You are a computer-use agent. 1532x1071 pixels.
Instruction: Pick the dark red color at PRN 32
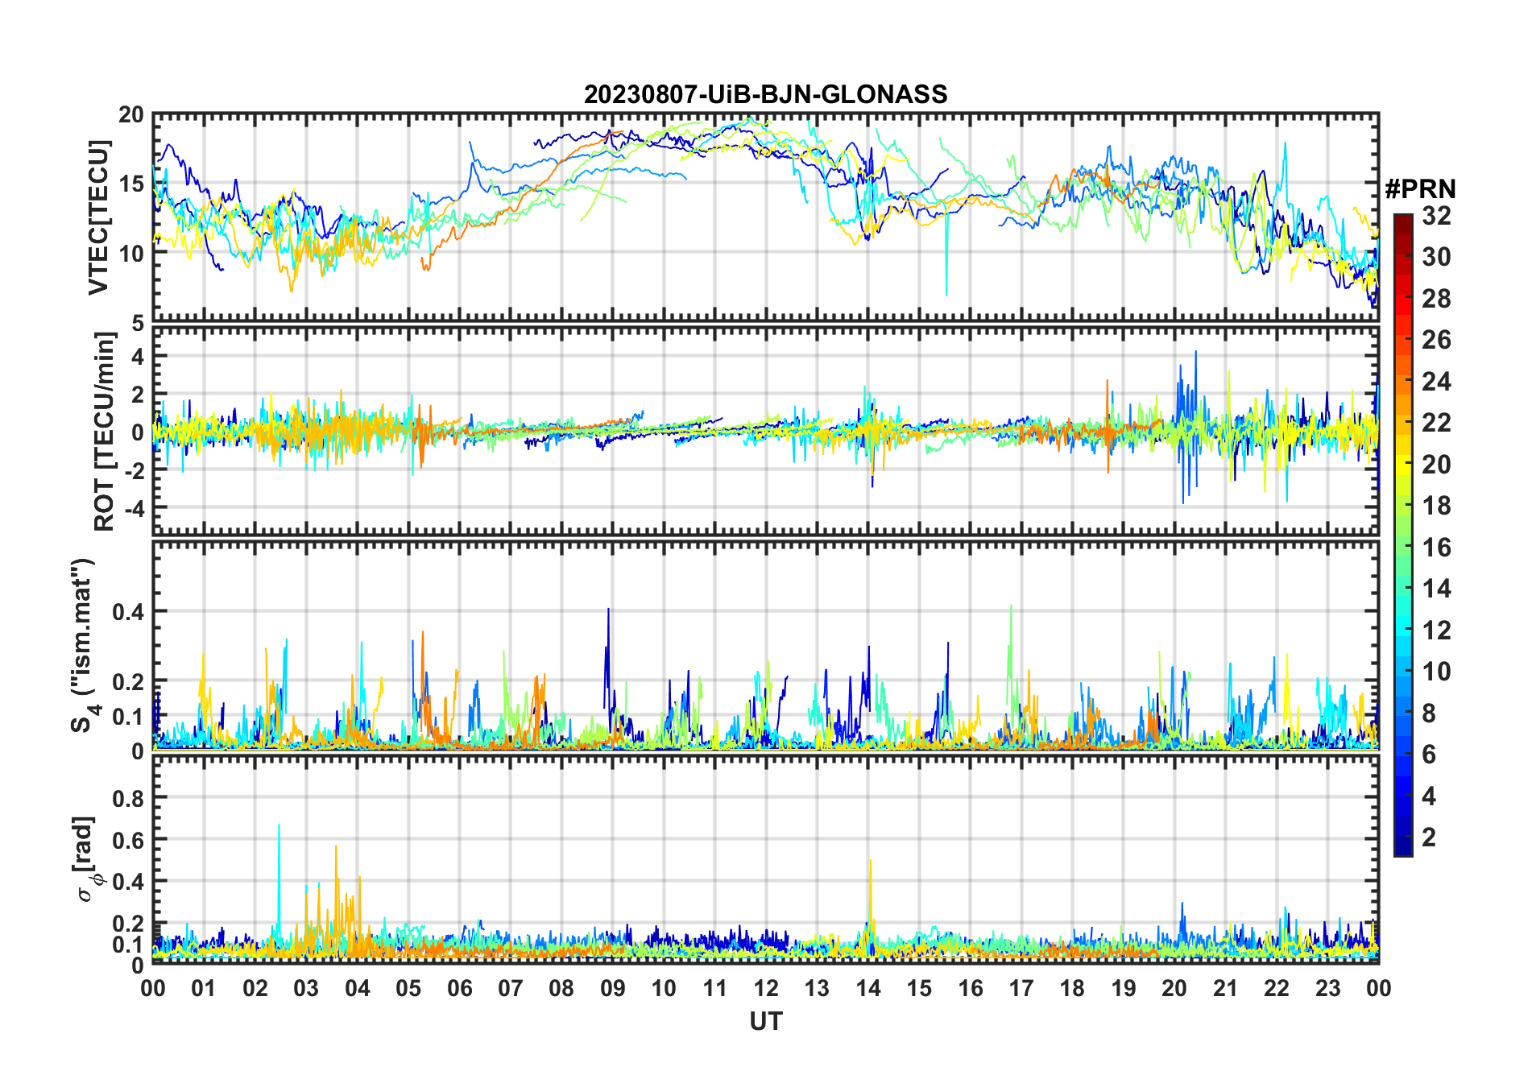pos(1403,218)
